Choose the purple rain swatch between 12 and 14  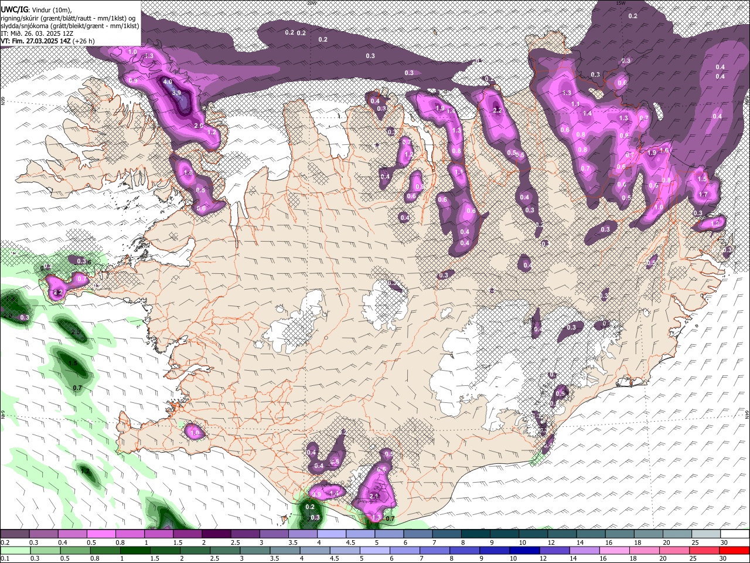[x=555, y=550]
